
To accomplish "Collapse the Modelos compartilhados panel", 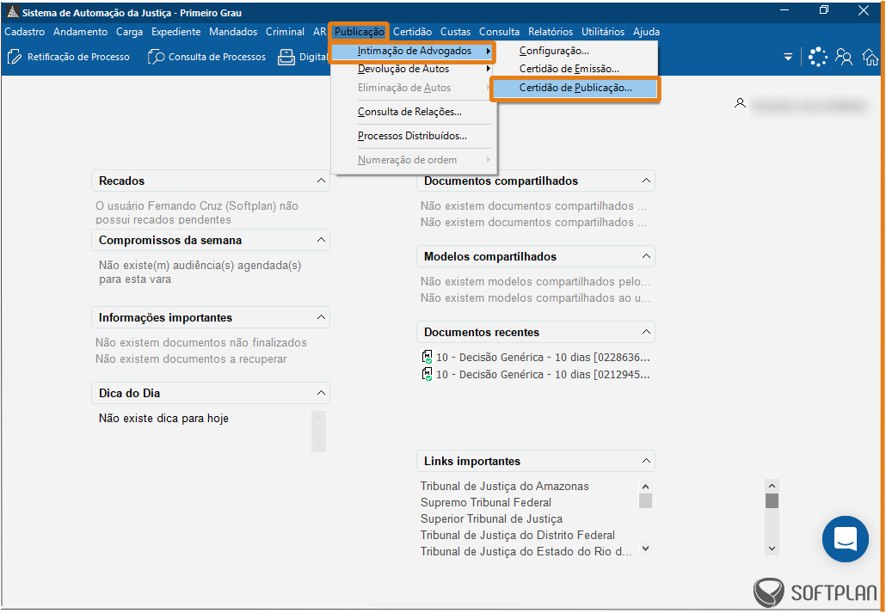I will coord(646,256).
